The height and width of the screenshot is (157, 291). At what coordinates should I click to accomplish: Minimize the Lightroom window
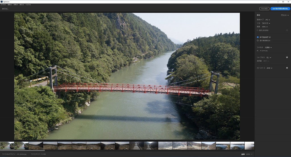pyautogui.click(x=278, y=2)
